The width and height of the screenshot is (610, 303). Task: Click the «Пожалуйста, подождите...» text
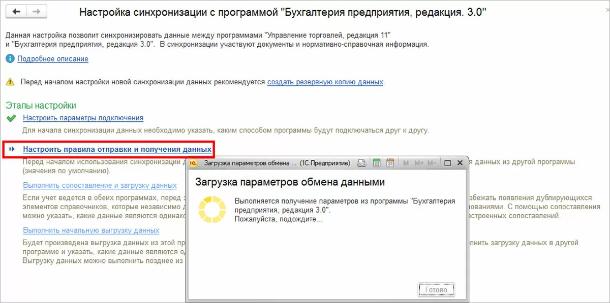pyautogui.click(x=279, y=219)
